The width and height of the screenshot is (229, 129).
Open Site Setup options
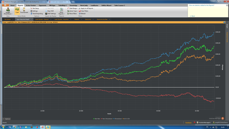pyautogui.click(x=35, y=8)
